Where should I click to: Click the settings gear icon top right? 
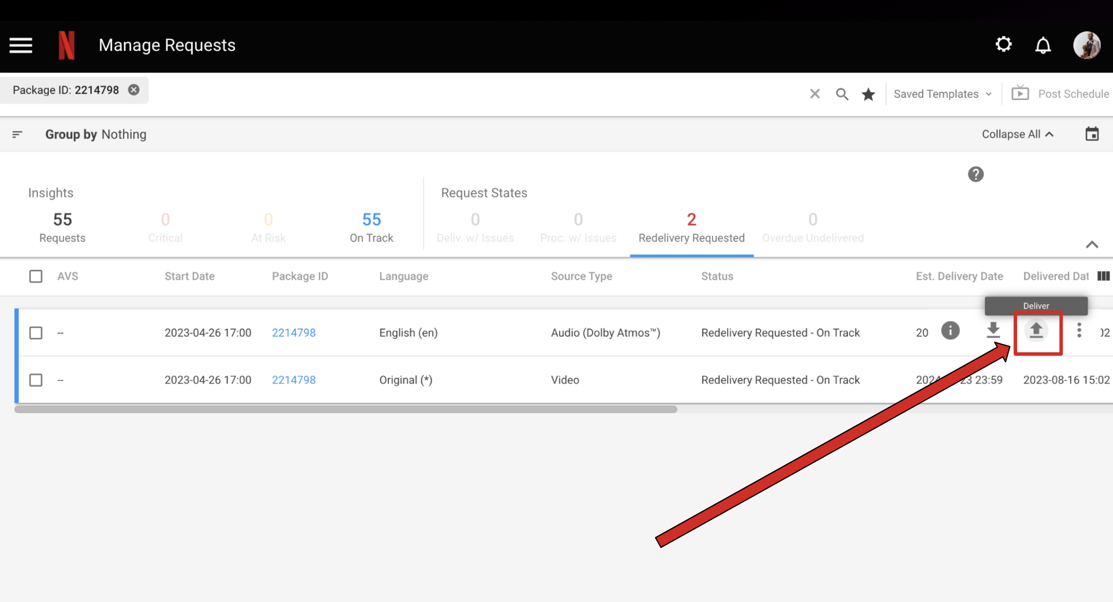pyautogui.click(x=1004, y=45)
